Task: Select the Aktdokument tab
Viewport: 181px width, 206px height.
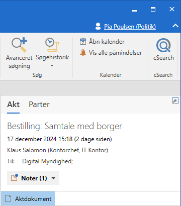Action: 28,199
